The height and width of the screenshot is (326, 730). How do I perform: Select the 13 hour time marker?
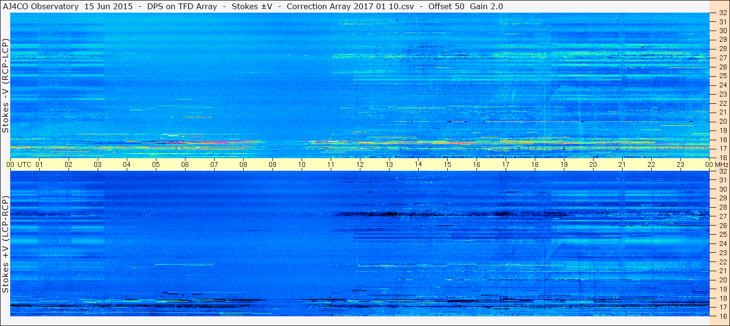tap(389, 164)
